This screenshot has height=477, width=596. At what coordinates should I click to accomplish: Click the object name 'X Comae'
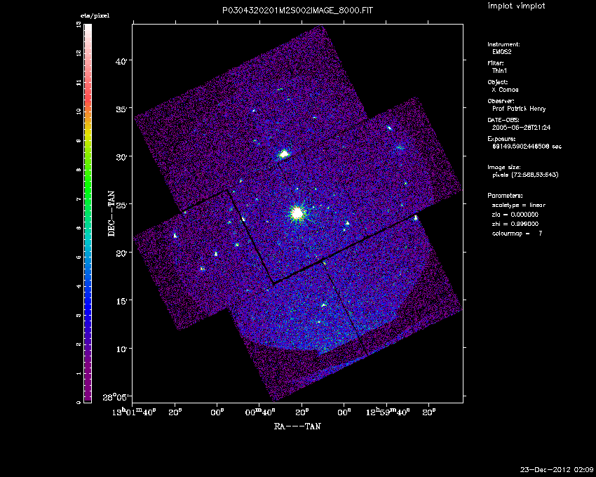coord(505,90)
